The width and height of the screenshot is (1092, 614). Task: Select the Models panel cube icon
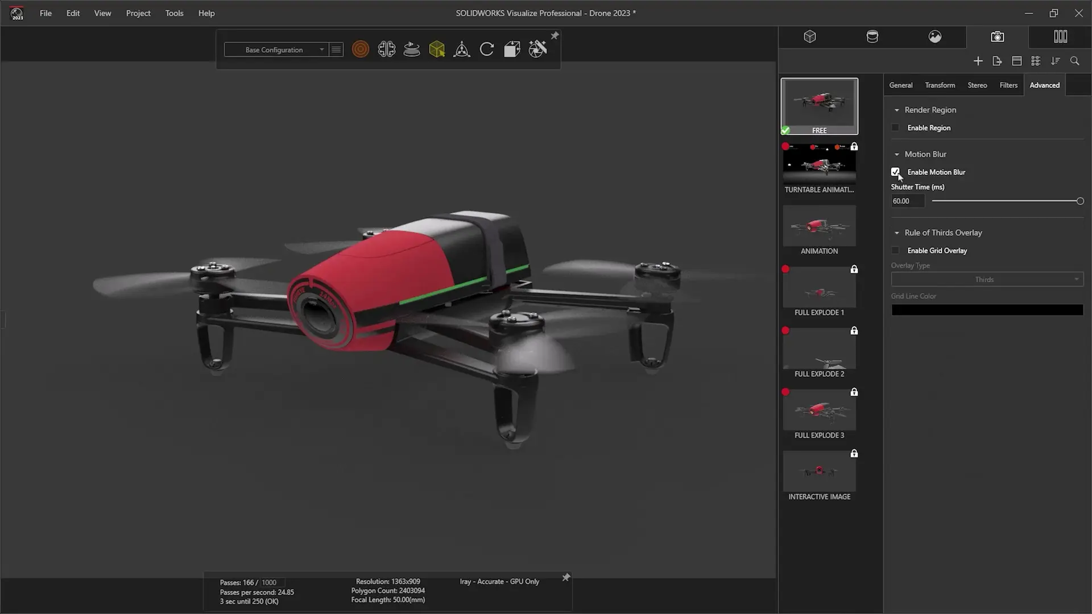tap(809, 37)
